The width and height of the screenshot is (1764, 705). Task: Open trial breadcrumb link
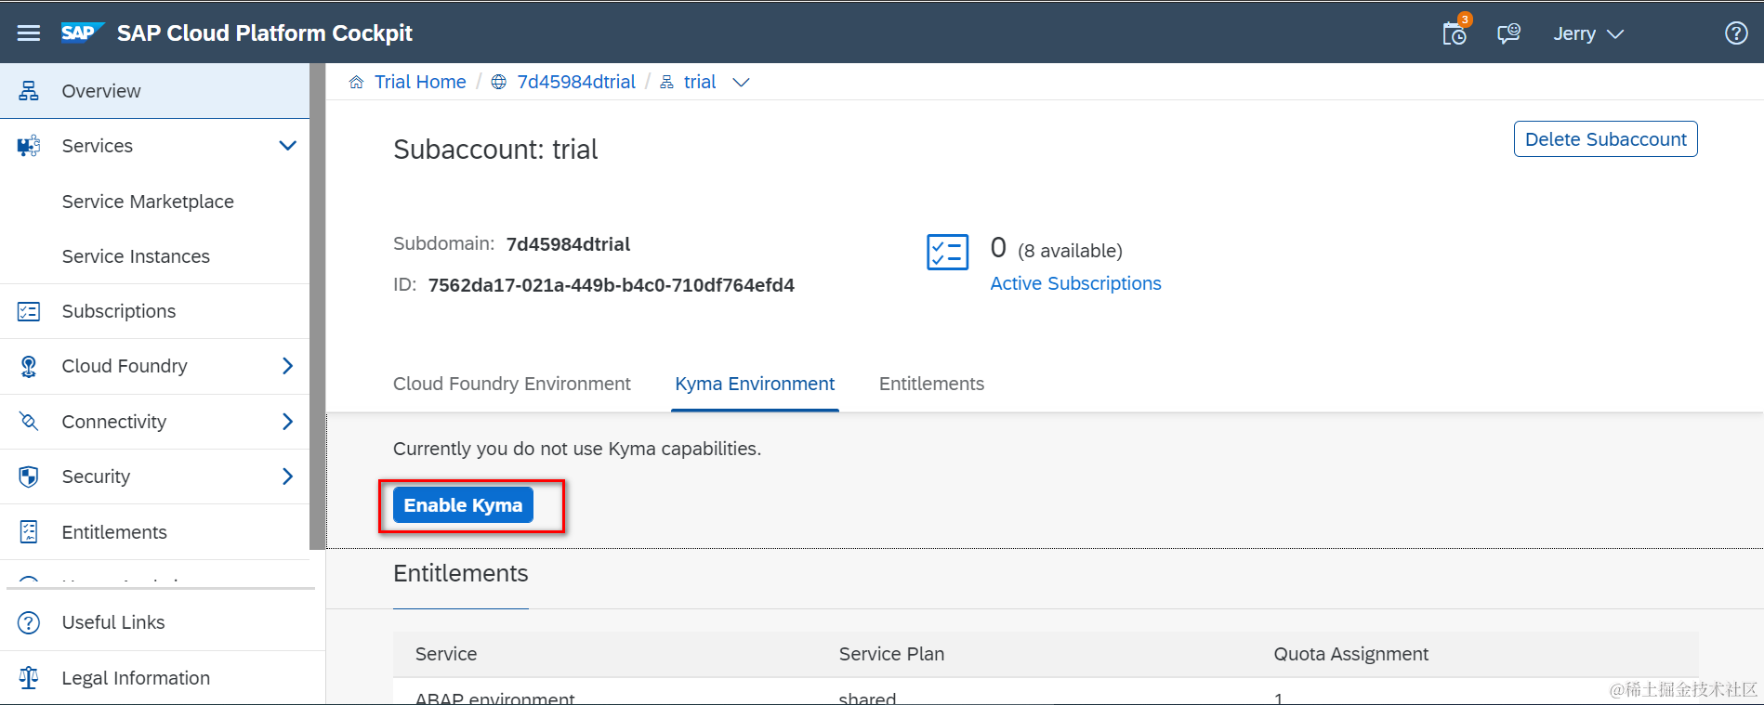click(700, 82)
